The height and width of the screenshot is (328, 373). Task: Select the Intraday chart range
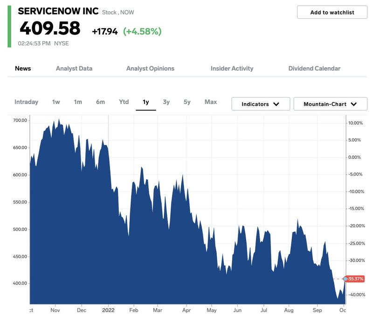coord(26,102)
